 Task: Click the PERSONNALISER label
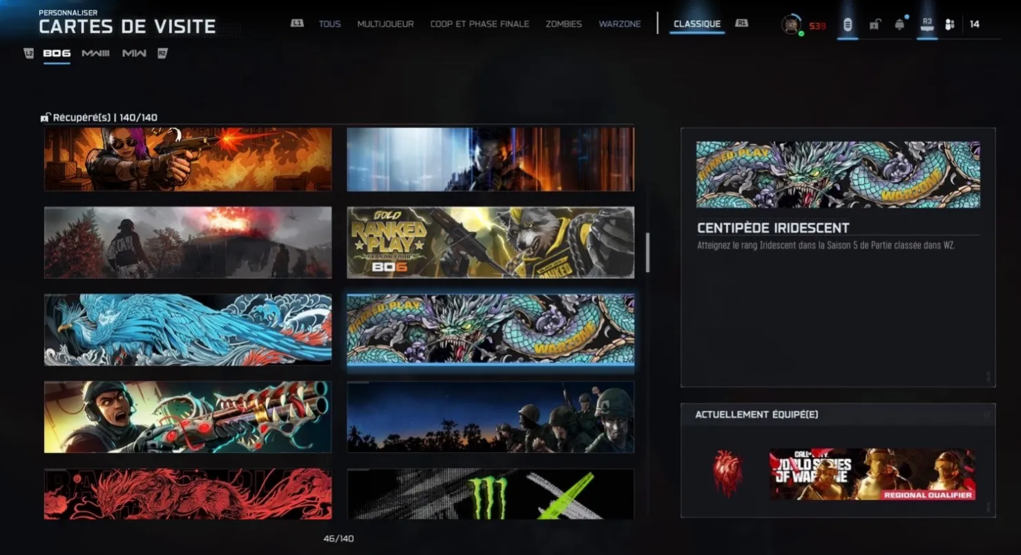click(68, 12)
